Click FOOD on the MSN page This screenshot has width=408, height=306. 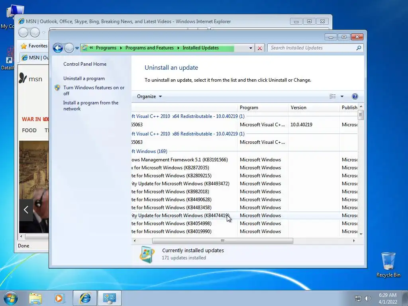29,130
